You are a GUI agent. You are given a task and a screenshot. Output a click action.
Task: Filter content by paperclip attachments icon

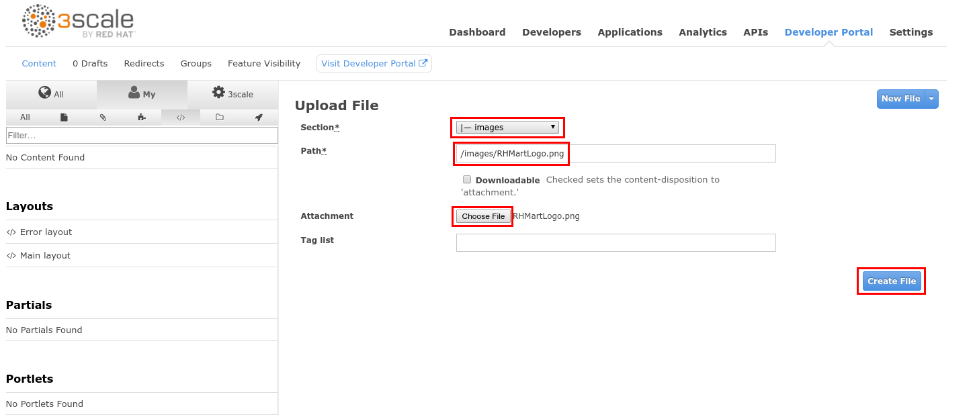(103, 118)
